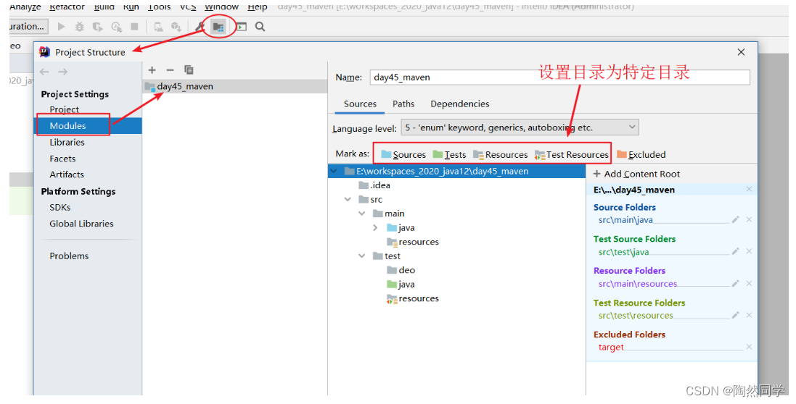Open Libraries settings
The image size is (796, 404).
coord(67,142)
